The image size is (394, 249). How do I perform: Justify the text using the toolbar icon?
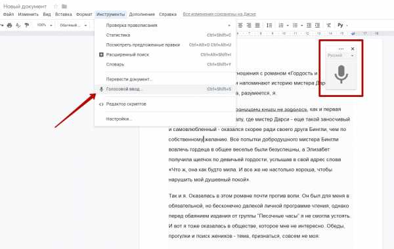[x=257, y=25]
